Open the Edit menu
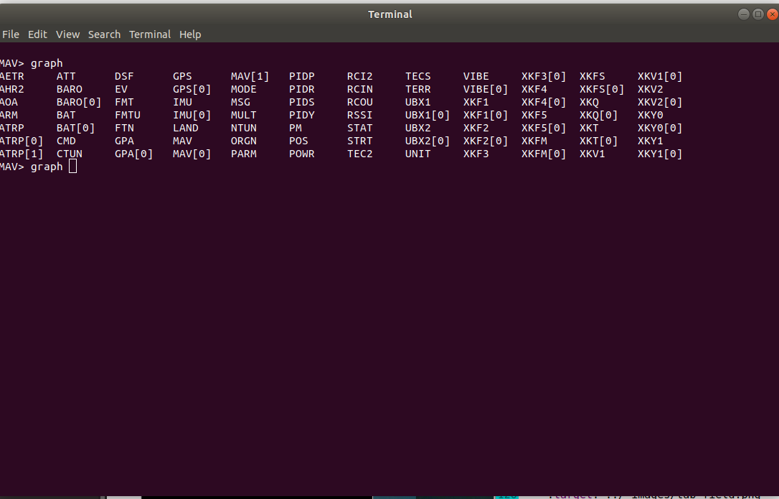Screen dimensions: 779x499 37,34
